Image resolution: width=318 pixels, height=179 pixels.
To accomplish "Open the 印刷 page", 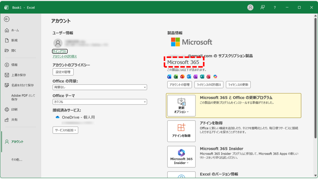I will pyautogui.click(x=14, y=109).
